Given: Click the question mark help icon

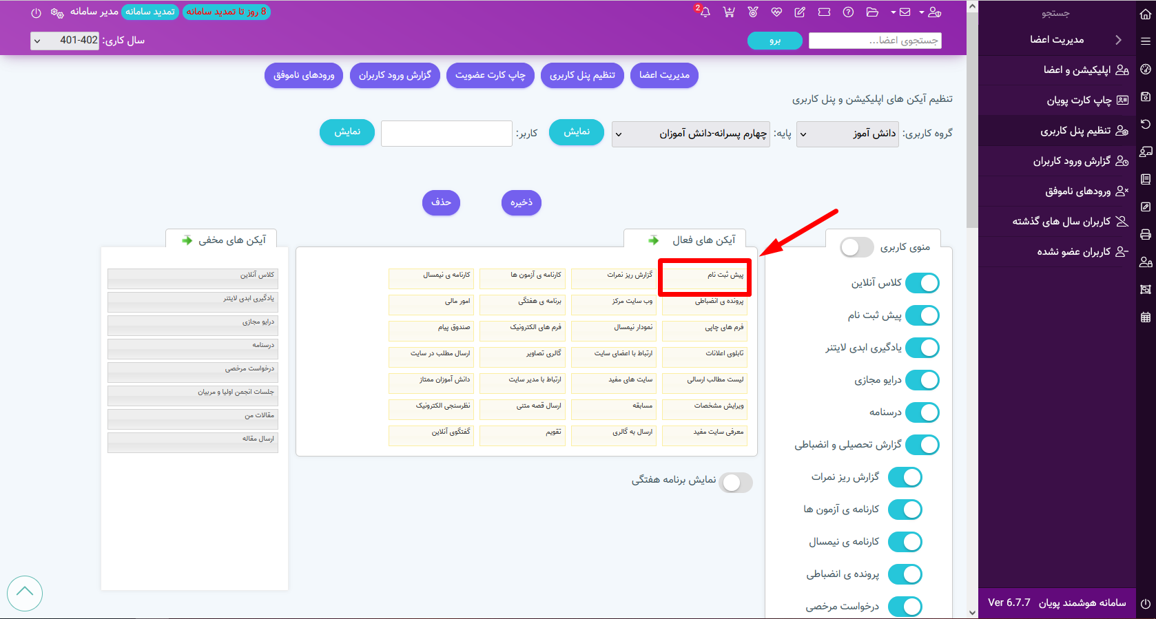Looking at the screenshot, I should (849, 12).
